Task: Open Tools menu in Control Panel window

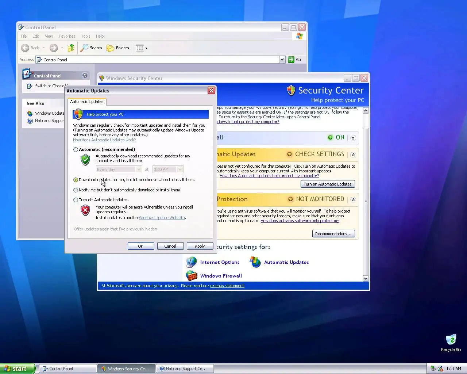Action: click(x=86, y=36)
